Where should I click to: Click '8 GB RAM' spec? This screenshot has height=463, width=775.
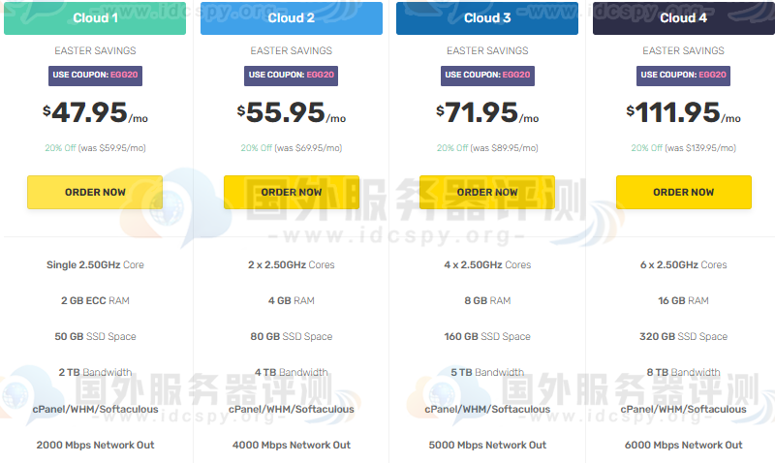pos(487,300)
